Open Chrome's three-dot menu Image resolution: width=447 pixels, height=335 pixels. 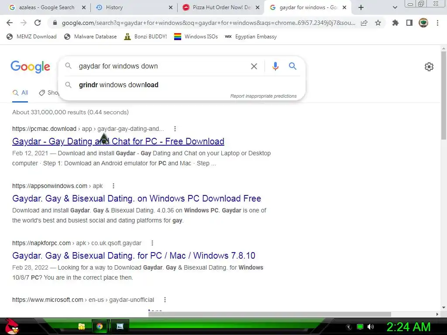(437, 23)
